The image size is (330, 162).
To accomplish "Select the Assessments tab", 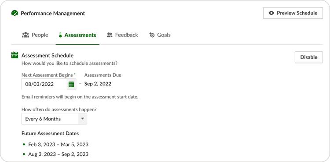I will point(77,35).
